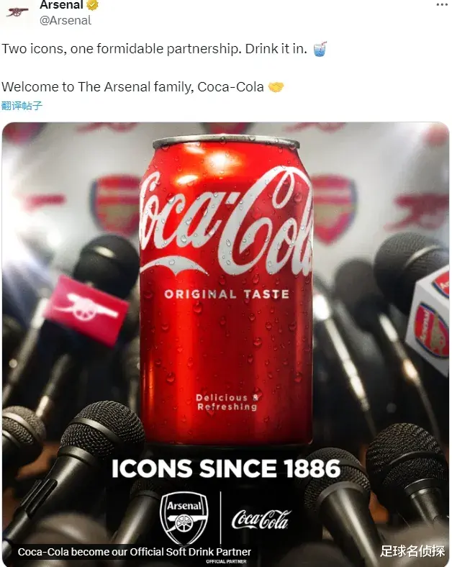Screen dimensions: 452x567
Task: Click the drink cup emoji
Action: [320, 49]
